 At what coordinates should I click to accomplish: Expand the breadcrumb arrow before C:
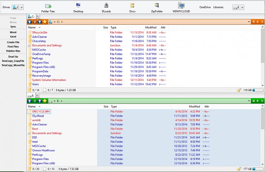click(54, 22)
